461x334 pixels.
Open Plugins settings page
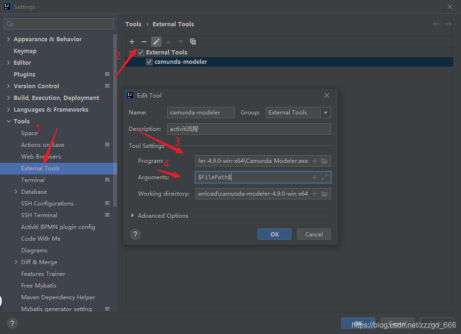(x=24, y=75)
